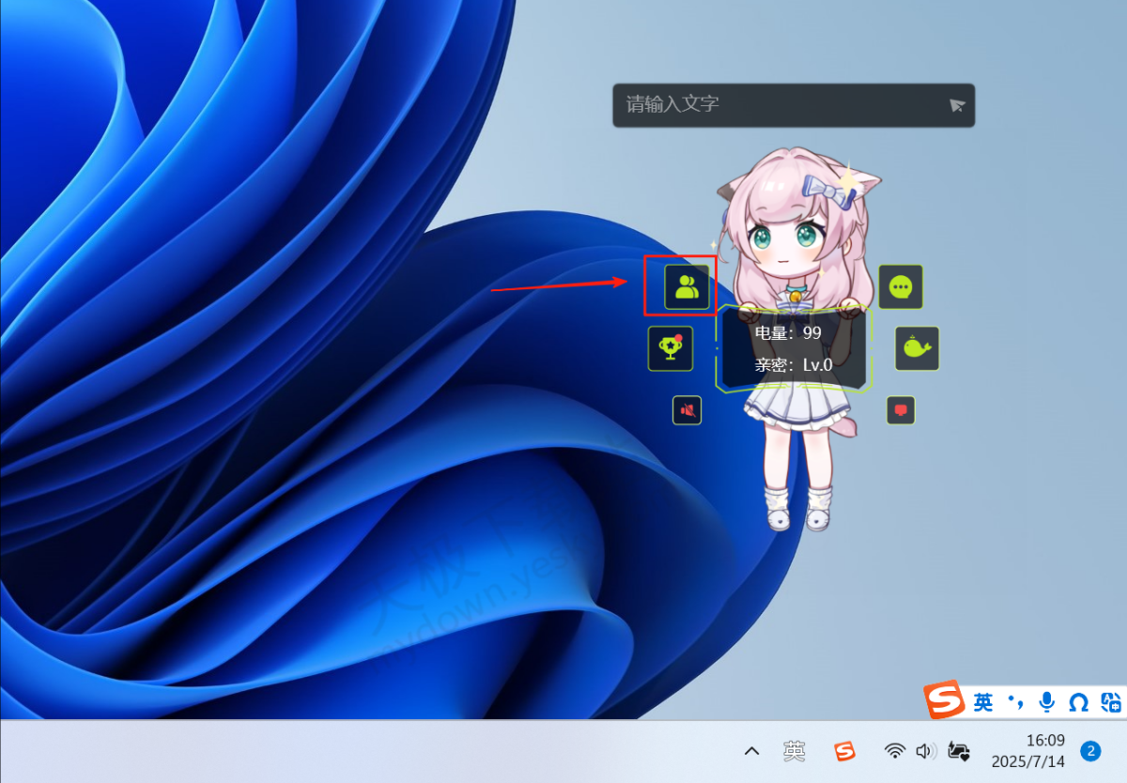Toggle the red muted speaker button
This screenshot has width=1127, height=783.
687,410
